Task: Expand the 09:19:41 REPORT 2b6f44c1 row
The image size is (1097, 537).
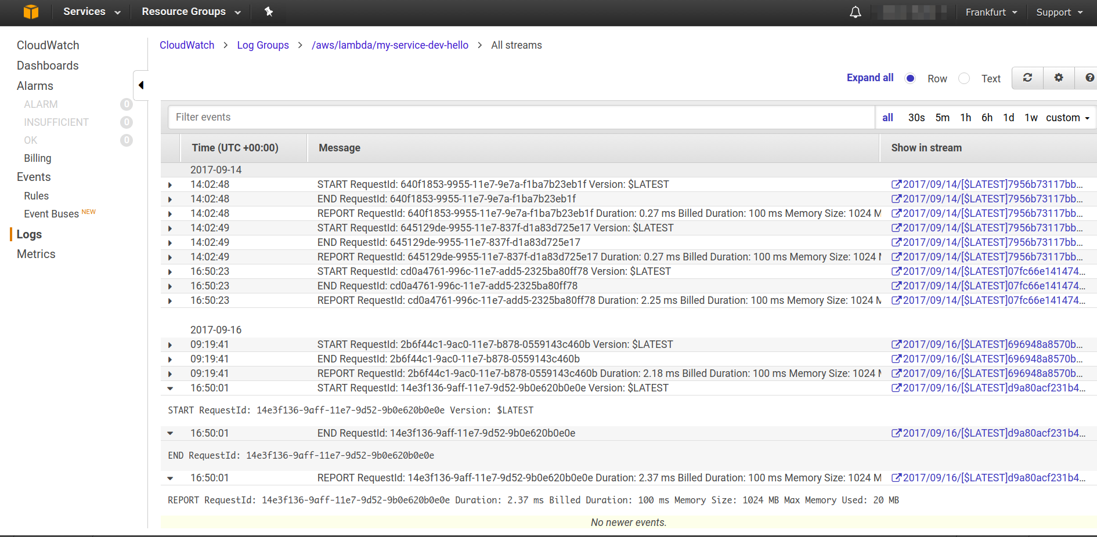Action: pos(170,374)
